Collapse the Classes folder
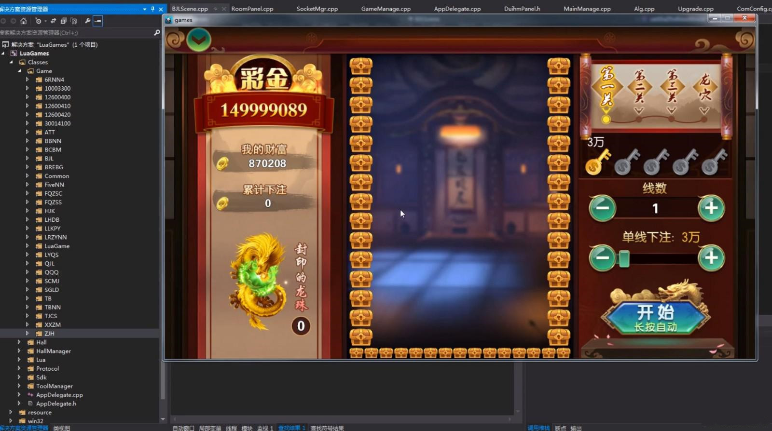This screenshot has width=772, height=431. [11, 62]
